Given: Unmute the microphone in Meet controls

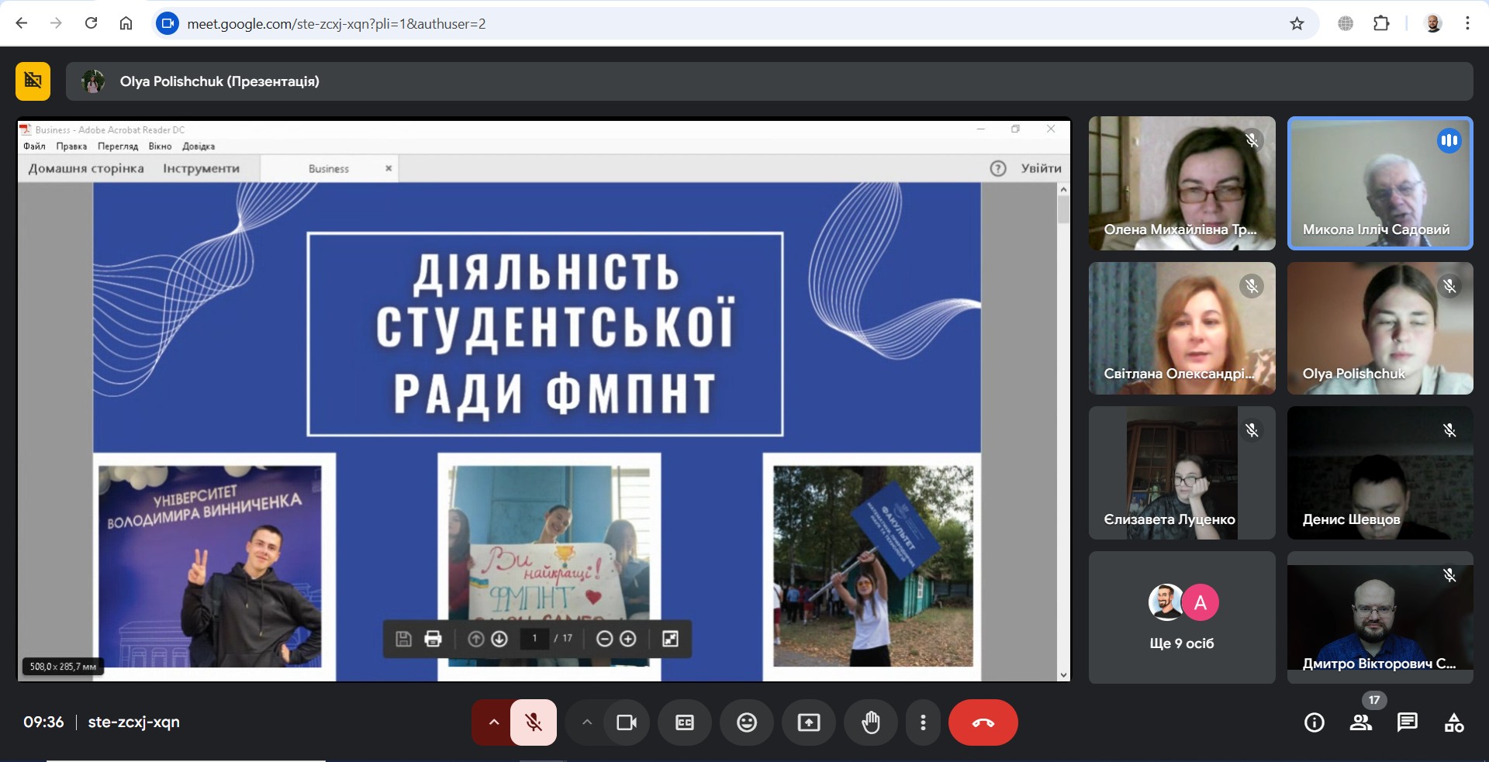Looking at the screenshot, I should 534,722.
